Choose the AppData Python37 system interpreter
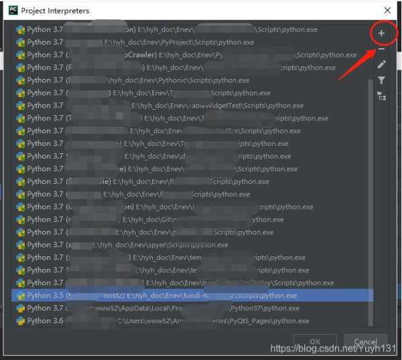This screenshot has width=402, height=360. (192, 308)
